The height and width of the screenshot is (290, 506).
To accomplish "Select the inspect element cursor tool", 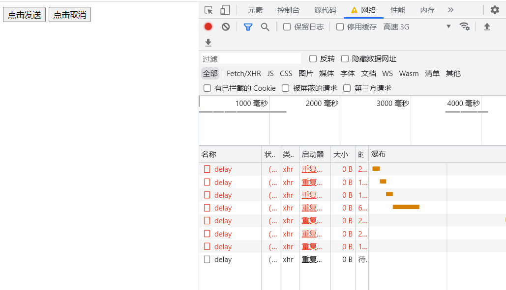I will 208,10.
